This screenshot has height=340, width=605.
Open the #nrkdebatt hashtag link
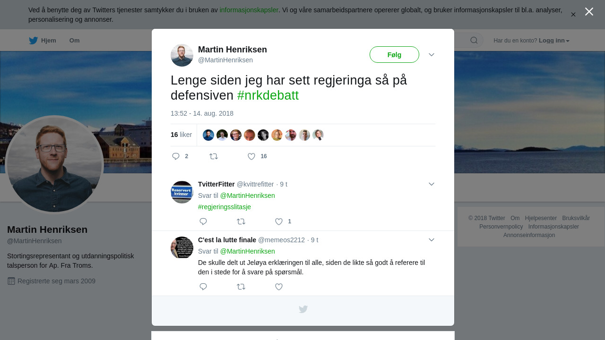pyautogui.click(x=268, y=95)
